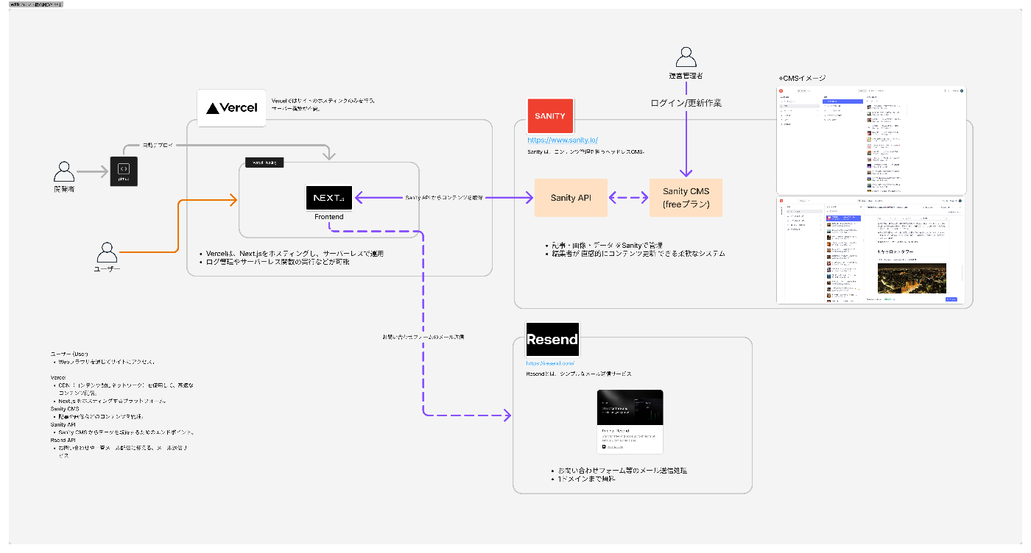
Task: Select the '※CMSイメージ' heading
Action: coord(802,78)
